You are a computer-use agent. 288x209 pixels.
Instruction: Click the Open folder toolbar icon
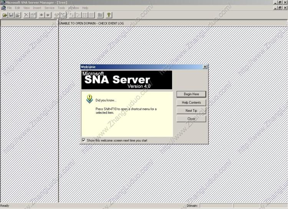point(5,15)
